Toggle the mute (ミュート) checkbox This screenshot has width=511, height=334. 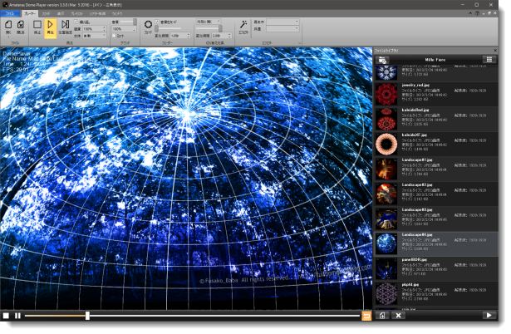(114, 36)
